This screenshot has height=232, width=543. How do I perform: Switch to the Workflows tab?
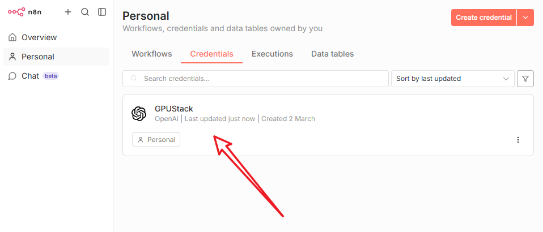[x=152, y=54]
